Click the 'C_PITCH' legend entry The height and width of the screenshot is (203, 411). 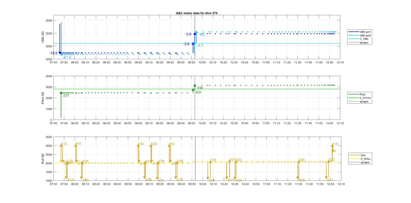coord(360,98)
